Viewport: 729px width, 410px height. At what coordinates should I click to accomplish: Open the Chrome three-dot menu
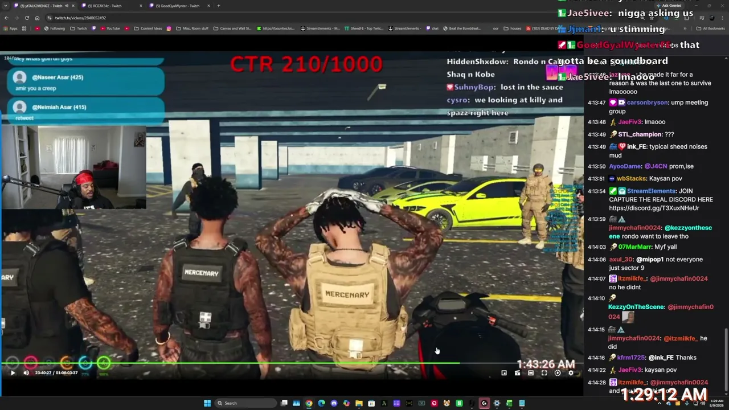pos(722,18)
